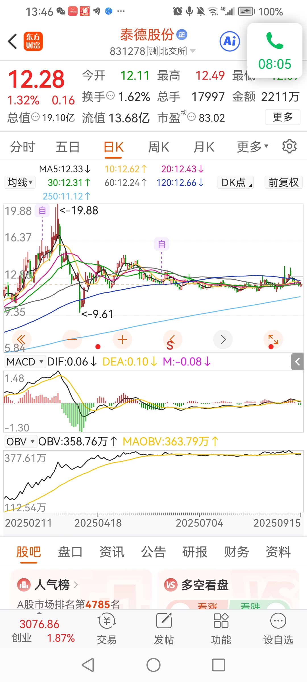Tap the DIF:0.06 value
307x682 pixels.
tap(72, 362)
